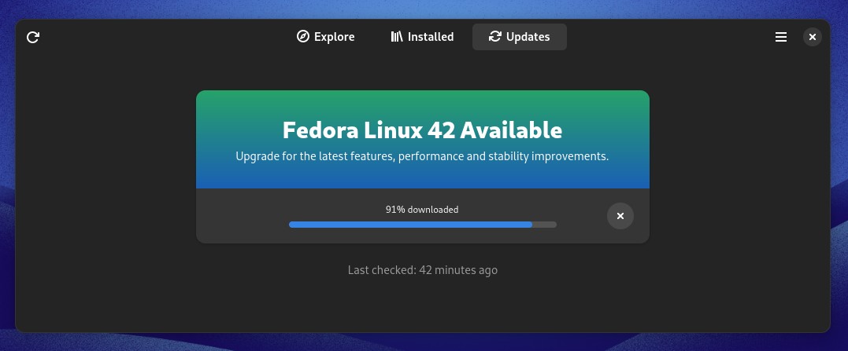Screen dimensions: 848x351
Task: Click the gray download panel left of progress bar
Action: pos(242,216)
